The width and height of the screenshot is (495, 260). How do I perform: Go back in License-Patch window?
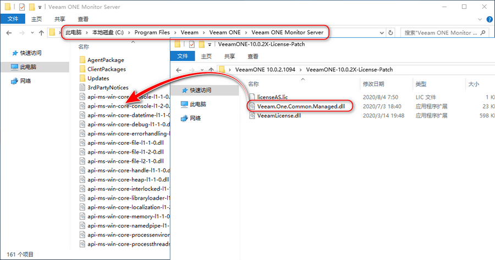click(179, 70)
